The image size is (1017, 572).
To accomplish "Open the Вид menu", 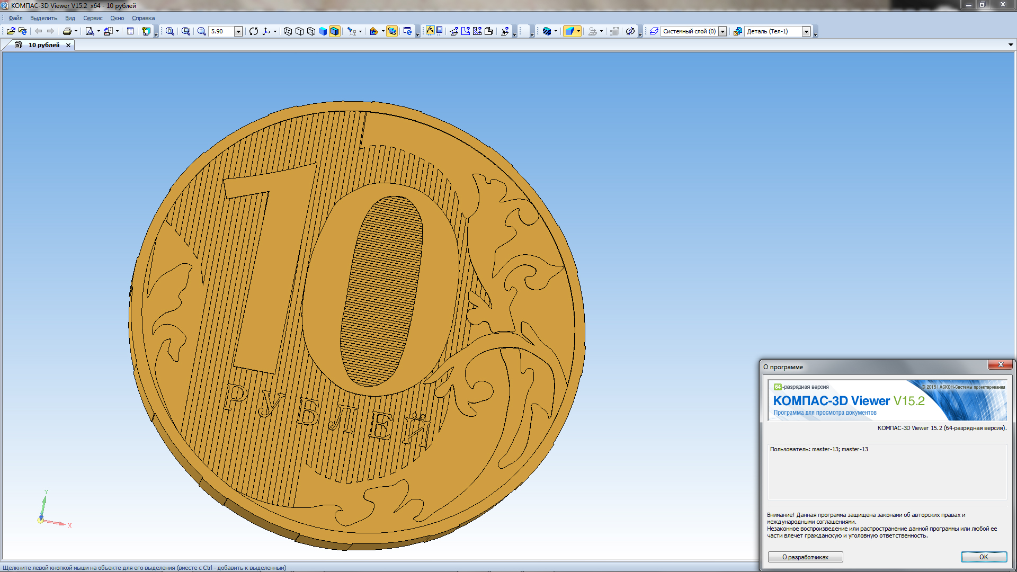I will 70,18.
